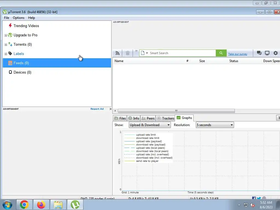Click the green search magnifier button
Screen dimensions: 280x210
(221, 53)
